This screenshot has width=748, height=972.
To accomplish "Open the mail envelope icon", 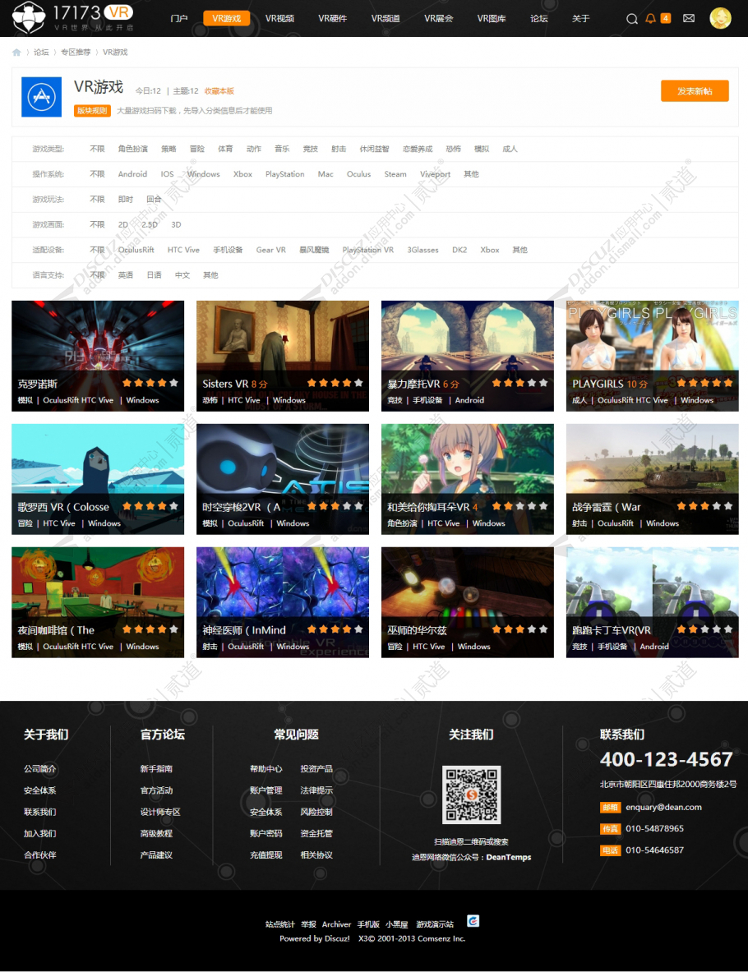I will tap(689, 18).
